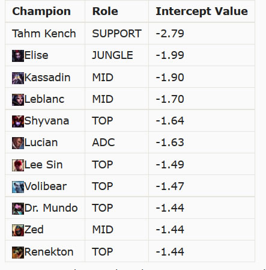This screenshot has height=270, width=266.
Task: Select the Role column header
Action: pyautogui.click(x=105, y=11)
